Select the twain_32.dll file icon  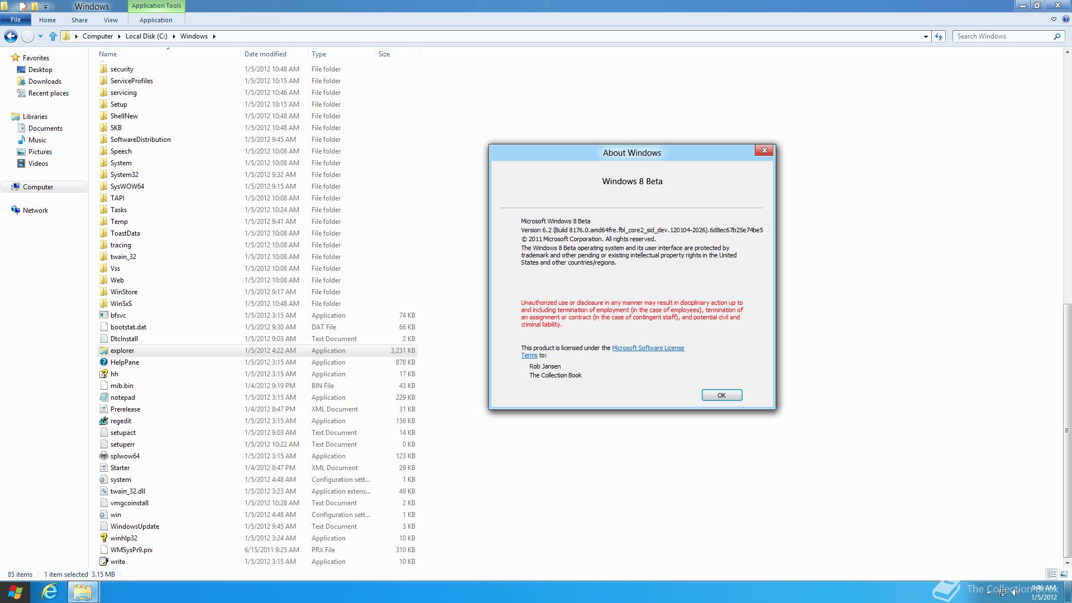point(104,491)
